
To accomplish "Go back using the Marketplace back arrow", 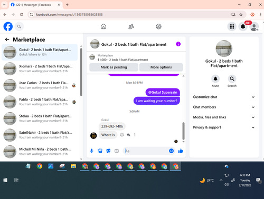I will click(x=7, y=39).
